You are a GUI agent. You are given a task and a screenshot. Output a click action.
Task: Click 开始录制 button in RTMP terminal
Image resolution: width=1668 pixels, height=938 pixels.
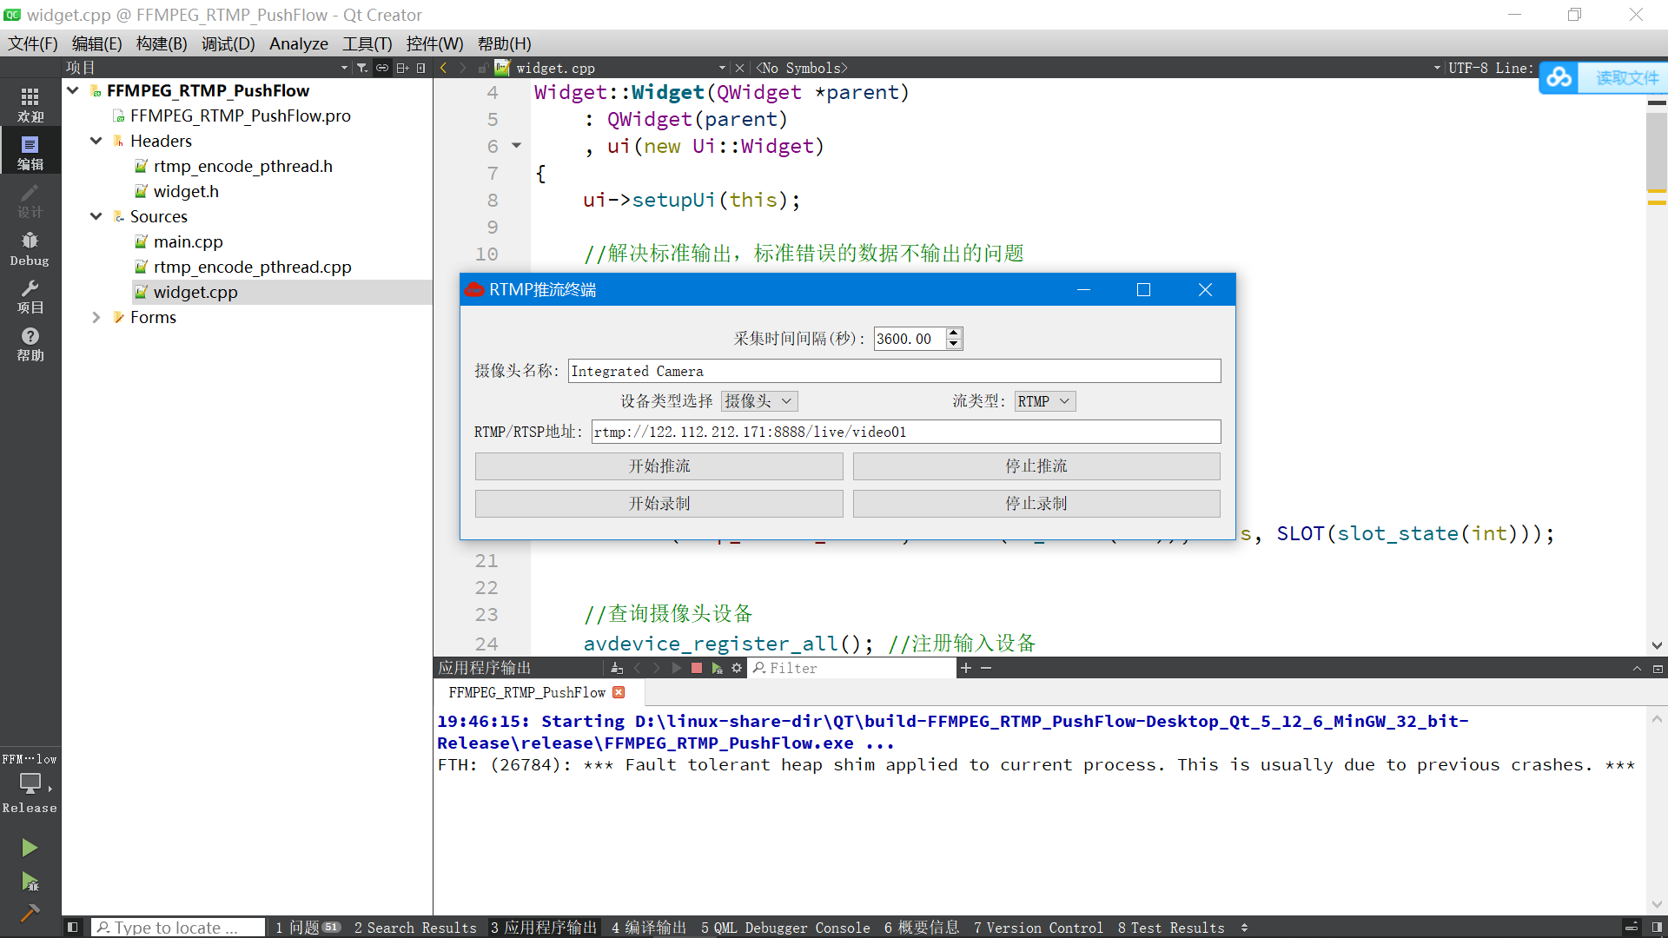point(659,504)
